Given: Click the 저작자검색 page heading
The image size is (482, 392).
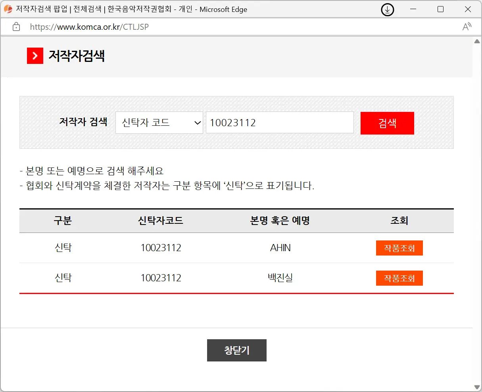Looking at the screenshot, I should [77, 56].
